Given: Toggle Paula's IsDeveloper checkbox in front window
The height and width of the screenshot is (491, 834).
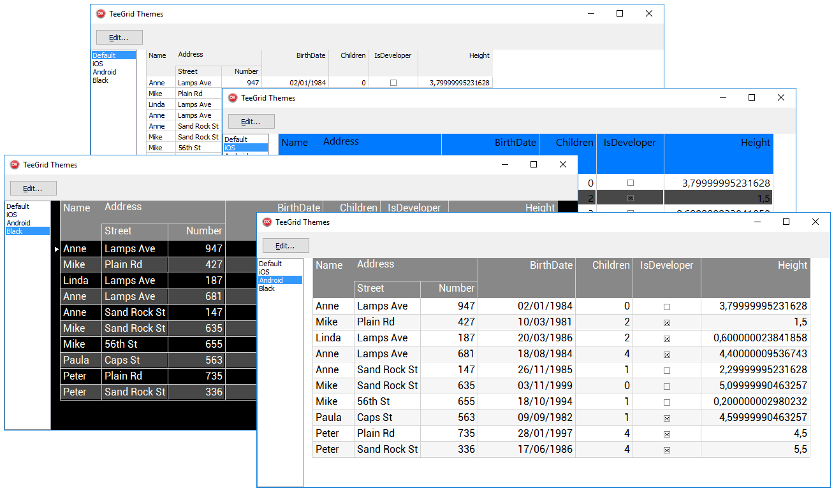Looking at the screenshot, I should [x=667, y=418].
